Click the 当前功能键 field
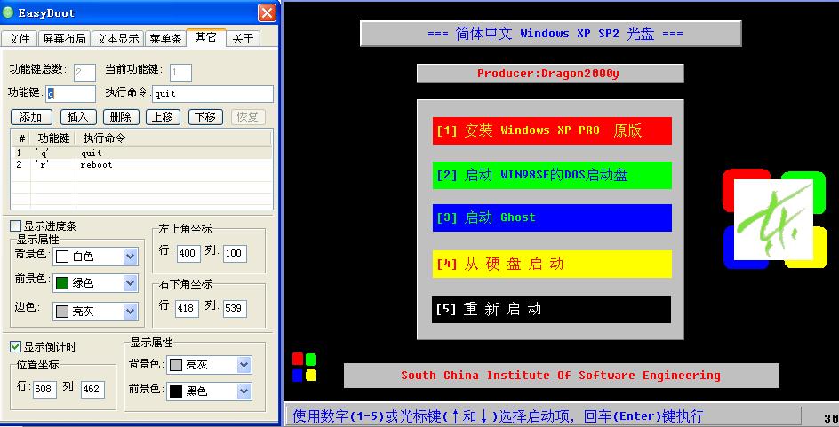This screenshot has height=427, width=839. (x=180, y=72)
